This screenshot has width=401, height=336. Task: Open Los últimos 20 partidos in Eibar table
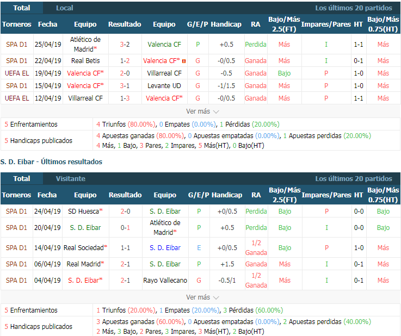(354, 179)
